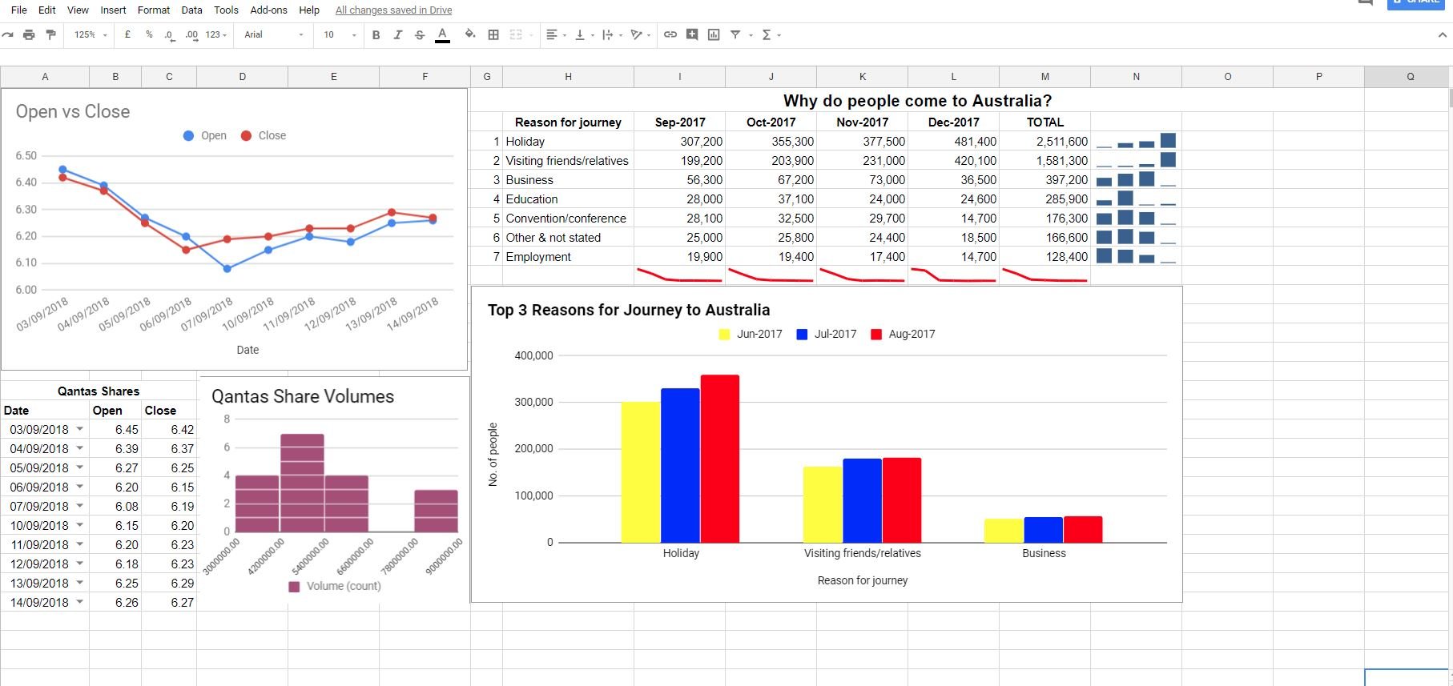
Task: Open vertical align options
Action: point(584,34)
